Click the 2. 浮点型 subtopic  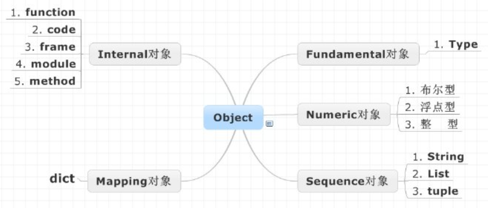[430, 107]
